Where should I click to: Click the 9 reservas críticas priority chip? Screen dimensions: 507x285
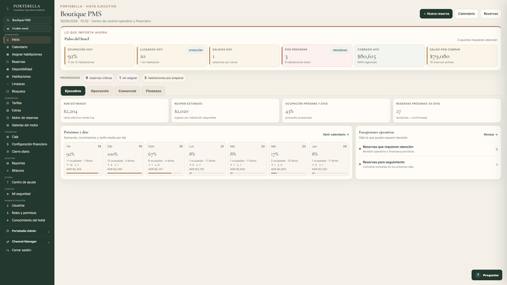[x=99, y=78]
